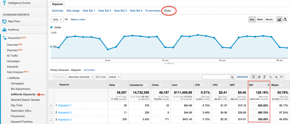Open the Secondary dimension dropdown

(81, 77)
